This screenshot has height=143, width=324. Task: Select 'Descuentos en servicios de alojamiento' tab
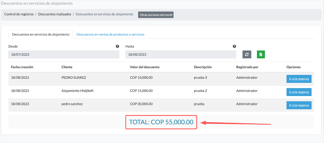41,34
